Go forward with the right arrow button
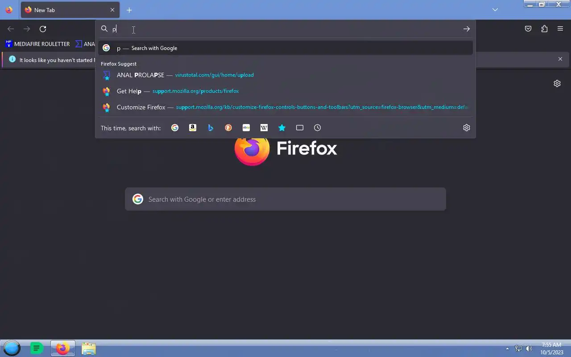571x357 pixels. click(27, 29)
